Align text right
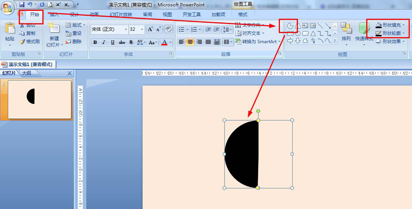The image size is (412, 209). pyautogui.click(x=199, y=42)
